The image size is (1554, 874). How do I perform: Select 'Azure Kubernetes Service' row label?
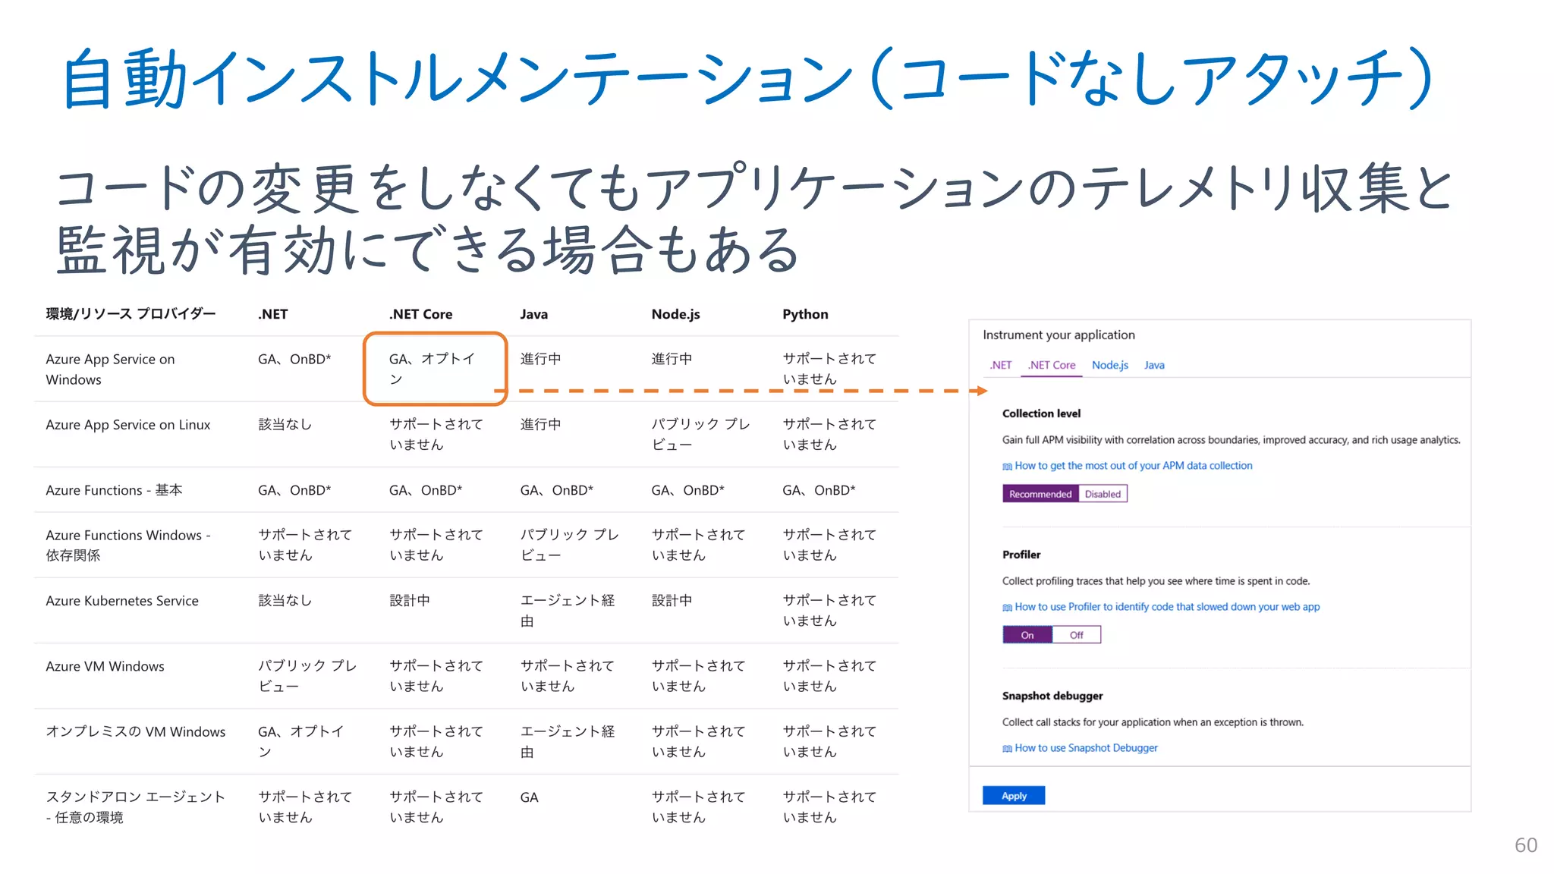point(122,601)
